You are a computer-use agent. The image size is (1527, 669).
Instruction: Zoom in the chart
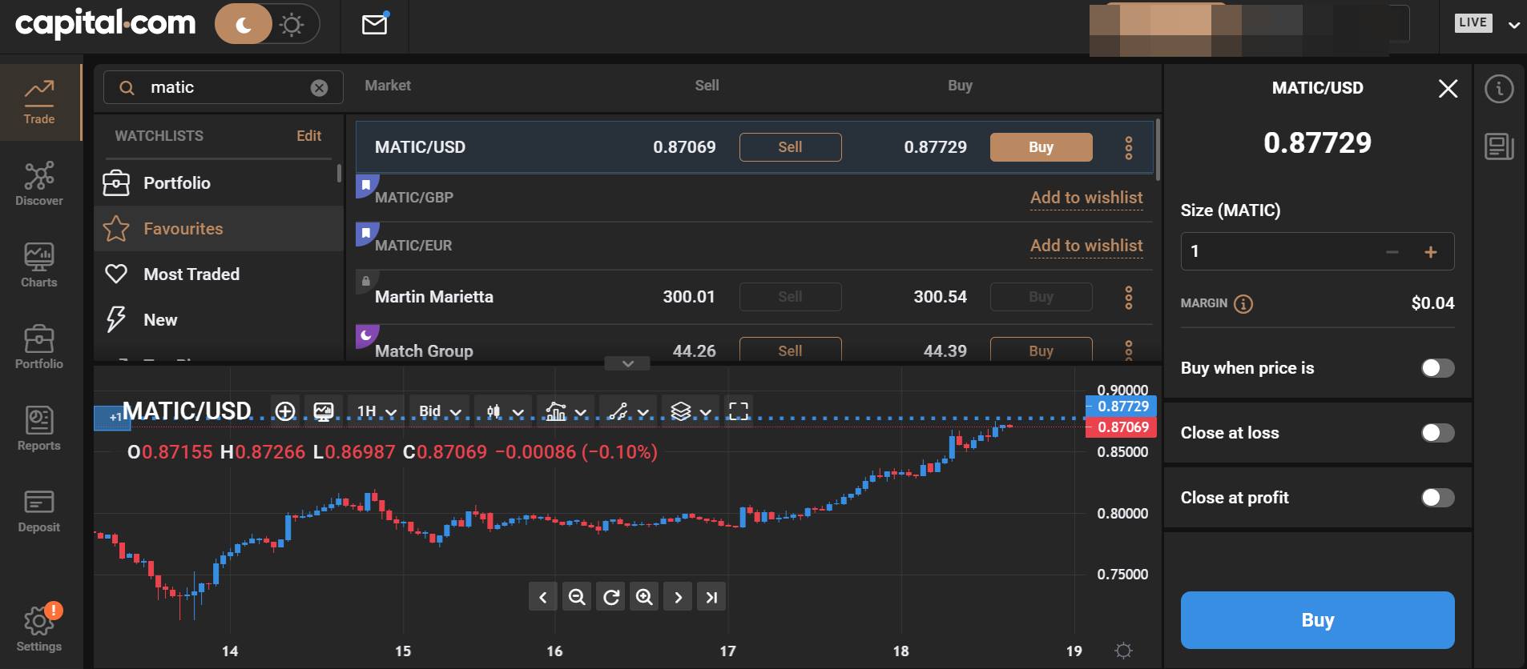(644, 597)
